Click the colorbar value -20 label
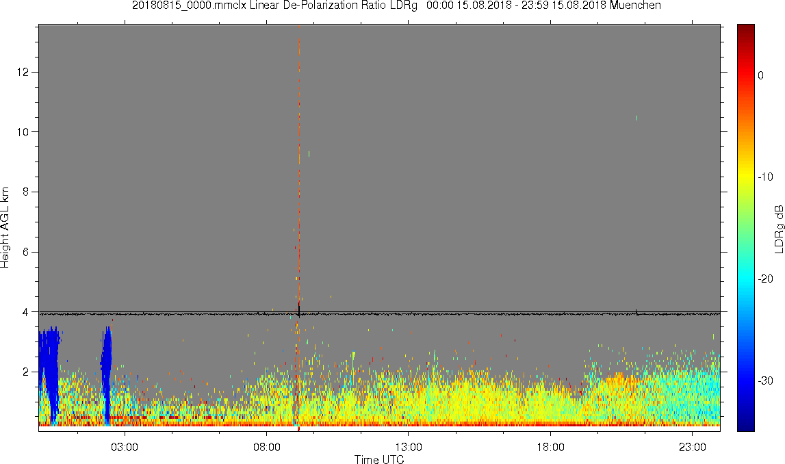 pos(765,279)
